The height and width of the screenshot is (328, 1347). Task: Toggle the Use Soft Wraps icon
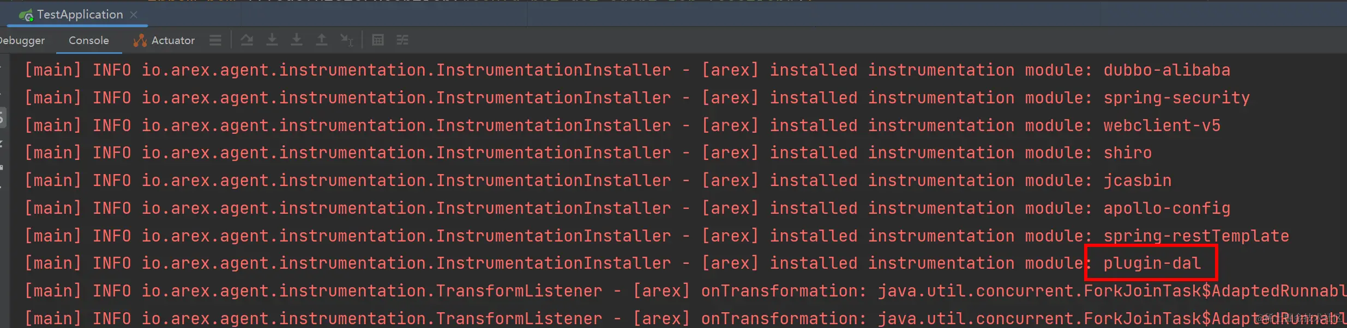tap(402, 40)
